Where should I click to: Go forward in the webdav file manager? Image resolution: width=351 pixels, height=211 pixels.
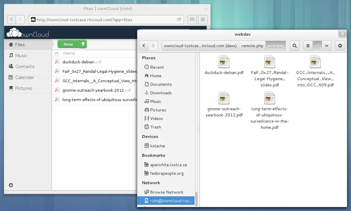tap(153, 46)
